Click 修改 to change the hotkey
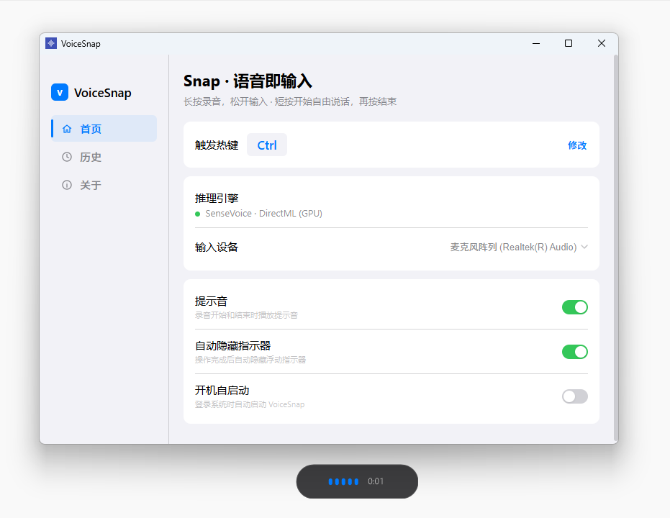The image size is (670, 518). (x=577, y=145)
